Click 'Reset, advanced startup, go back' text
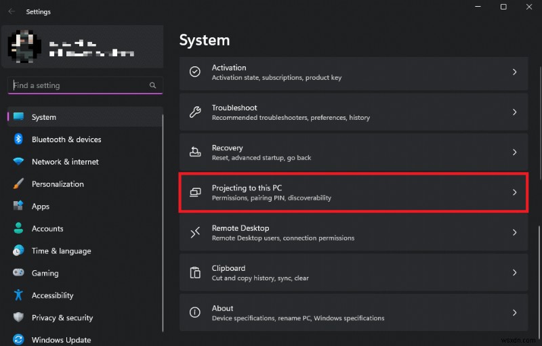This screenshot has height=346, width=542. pyautogui.click(x=262, y=158)
